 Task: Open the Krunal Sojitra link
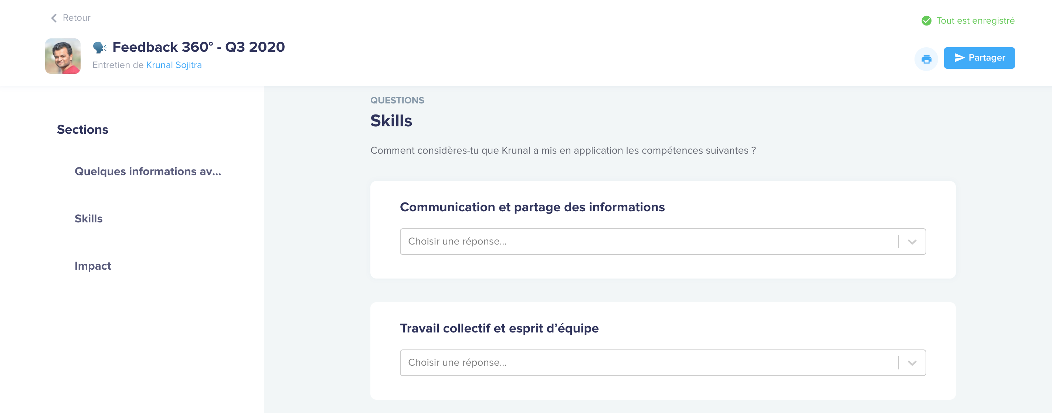[174, 65]
